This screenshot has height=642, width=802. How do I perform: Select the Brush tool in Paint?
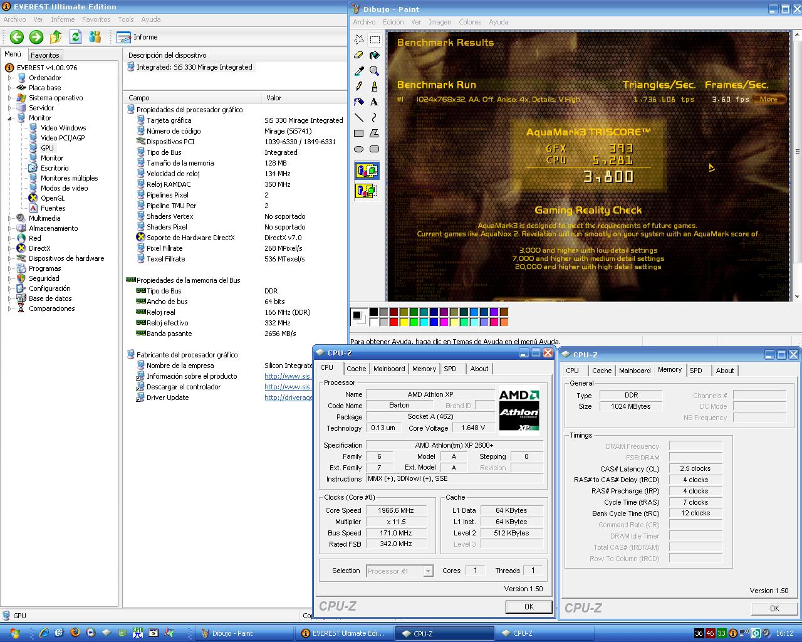tap(375, 86)
